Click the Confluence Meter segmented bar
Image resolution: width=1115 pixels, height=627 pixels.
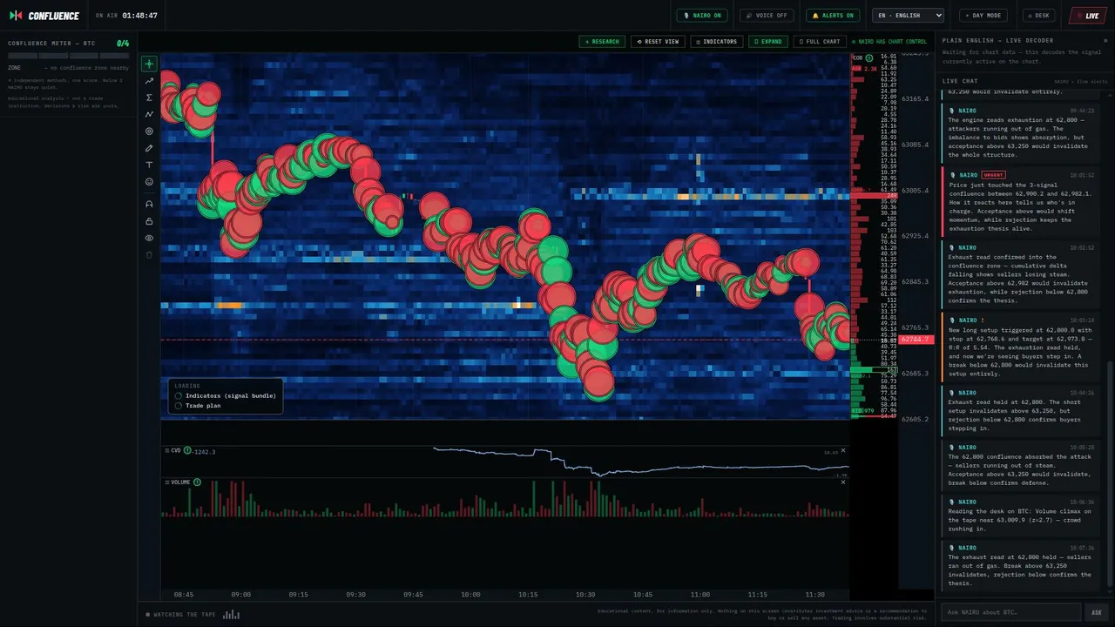69,56
